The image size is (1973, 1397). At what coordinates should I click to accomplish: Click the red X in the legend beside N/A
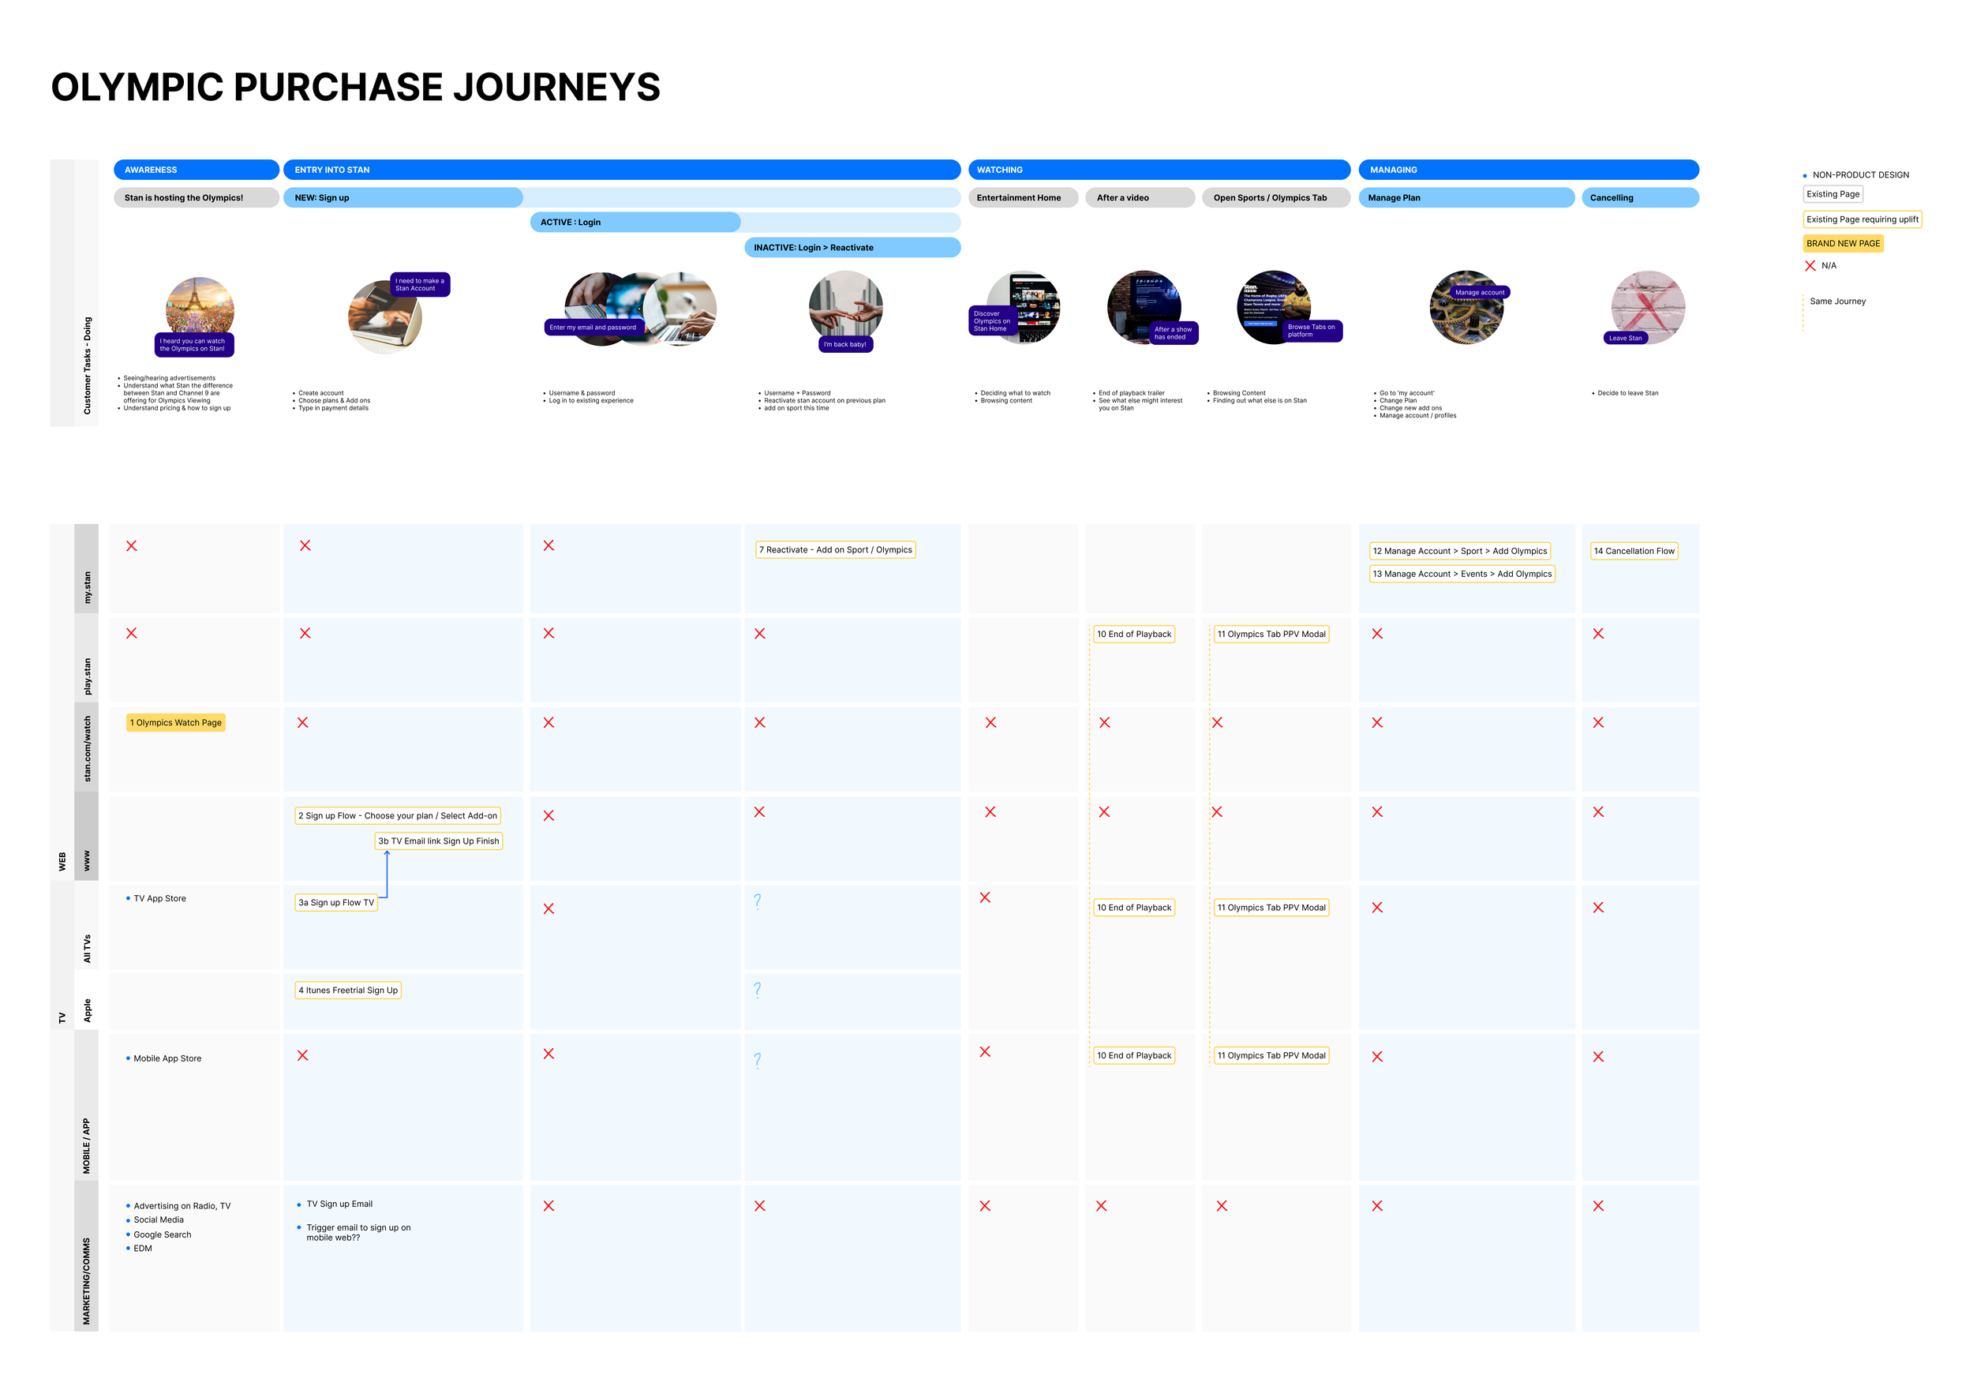tap(1810, 266)
